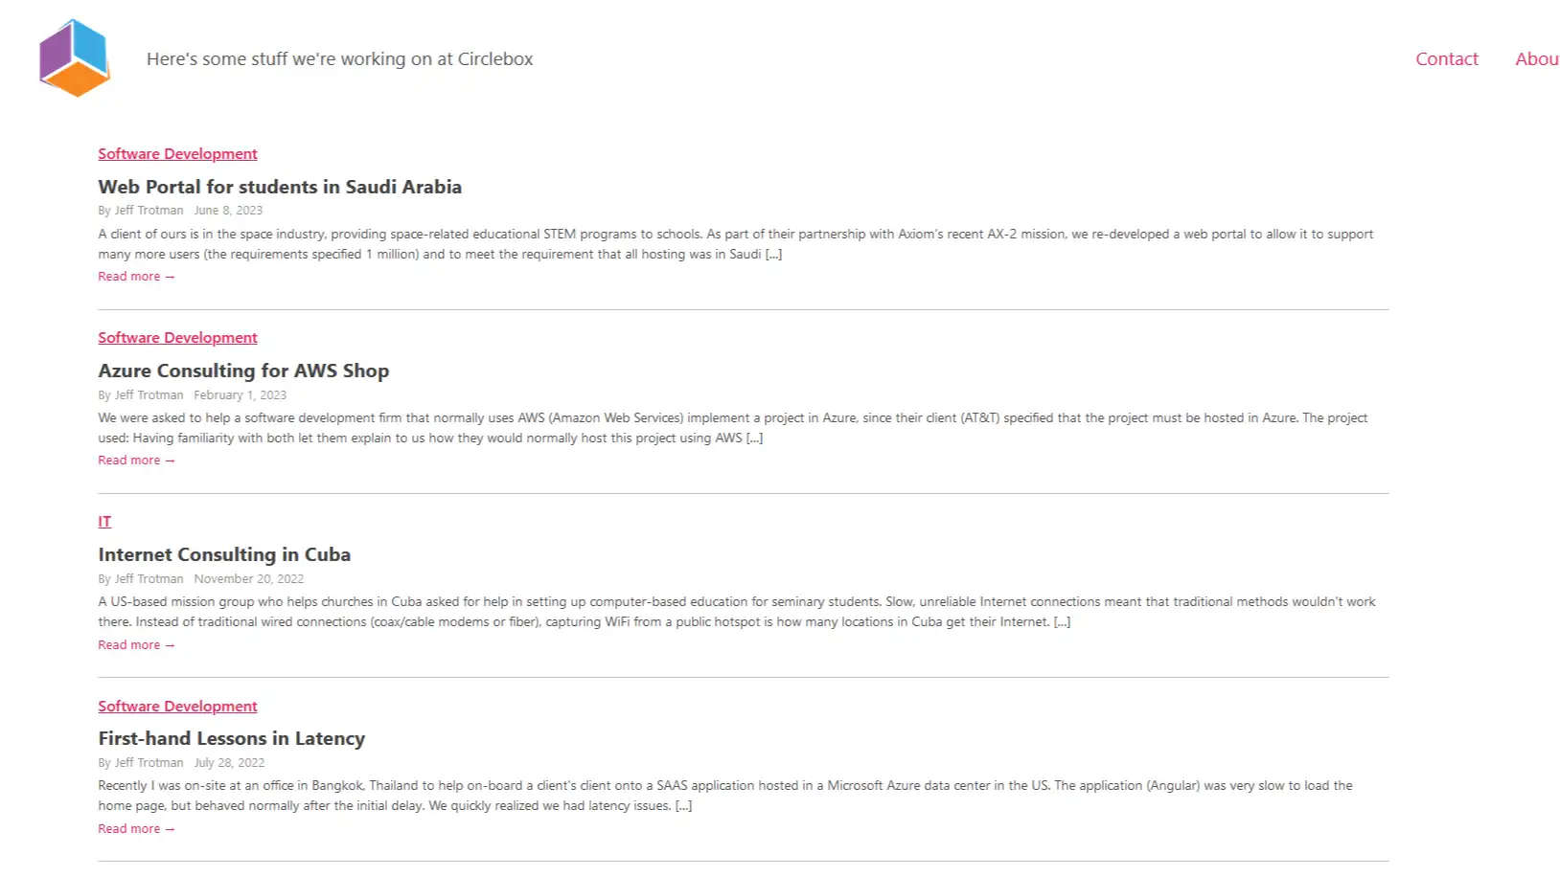Click Read more under Azure Consulting post
Viewport: 1560px width, 877px height.
point(136,461)
